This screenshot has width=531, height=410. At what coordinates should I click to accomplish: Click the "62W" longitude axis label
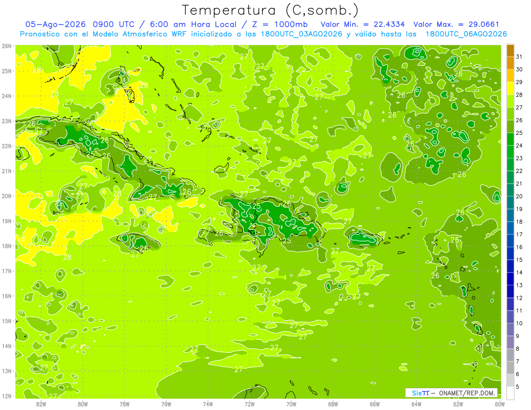(x=458, y=404)
